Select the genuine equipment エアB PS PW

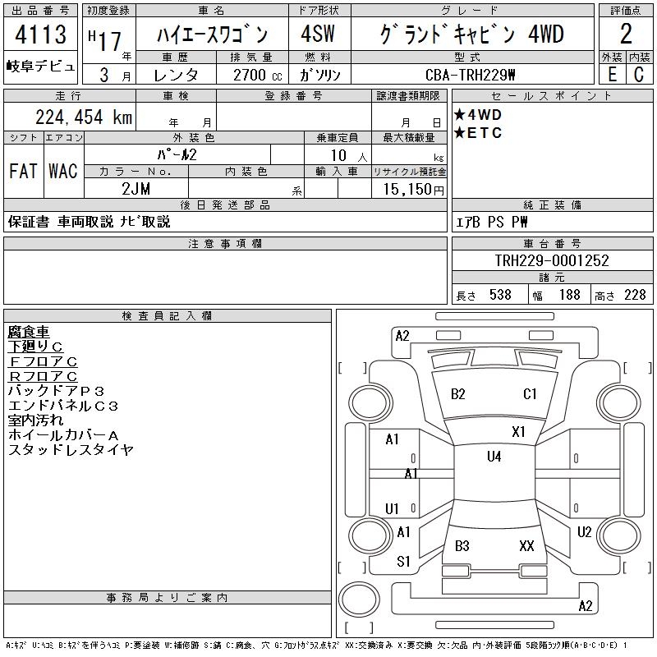tap(491, 222)
